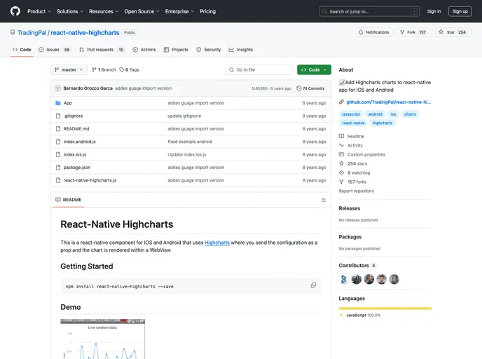View the 1 Branch list
Viewport: 482px width, 359px height.
(104, 70)
